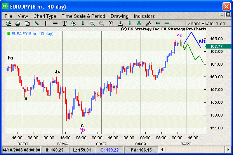Click the grayed zoom out magnifier icon
The width and height of the screenshot is (233, 155).
102,23
